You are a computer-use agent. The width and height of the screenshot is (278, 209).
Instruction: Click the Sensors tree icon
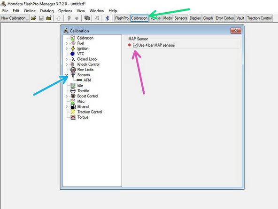(x=73, y=75)
